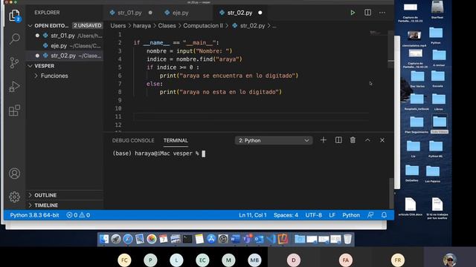Open Photos from the Dock
476x267 pixels.
pos(152,239)
